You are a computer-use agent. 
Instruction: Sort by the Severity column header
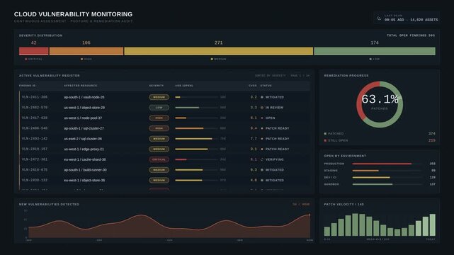[157, 86]
